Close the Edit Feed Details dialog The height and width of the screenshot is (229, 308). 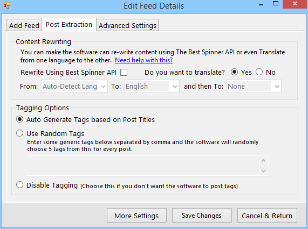pos(295,4)
